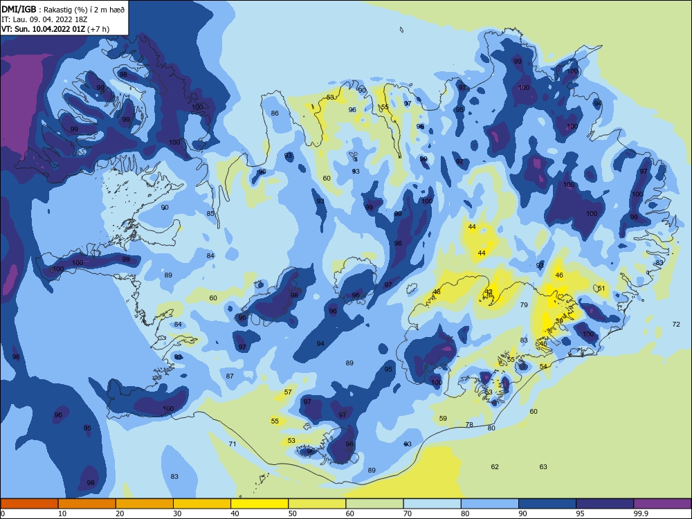This screenshot has width=692, height=519.
Task: Click the map value '85' on the map
Action: click(210, 214)
